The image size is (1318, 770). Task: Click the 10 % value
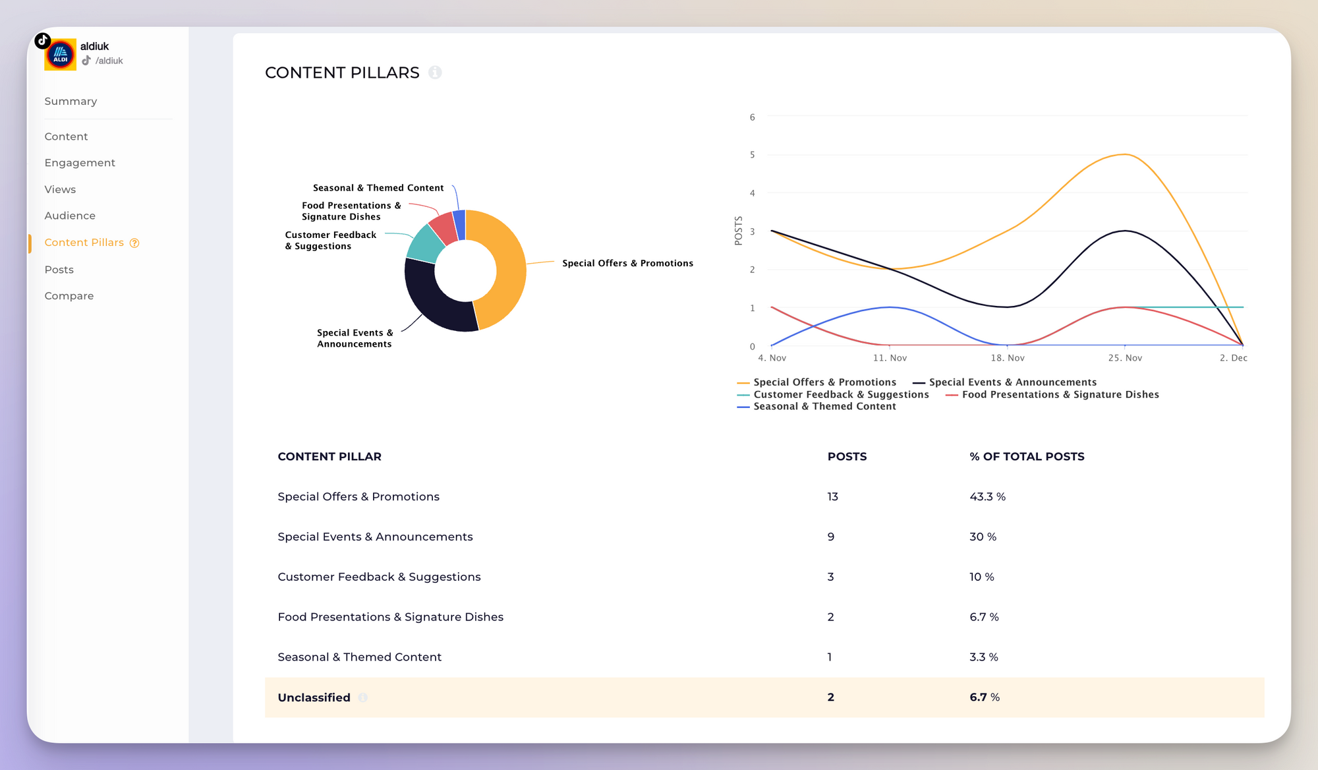tap(981, 577)
